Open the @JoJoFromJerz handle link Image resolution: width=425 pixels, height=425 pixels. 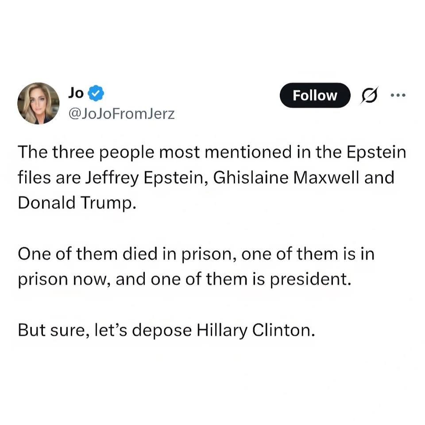coord(121,114)
